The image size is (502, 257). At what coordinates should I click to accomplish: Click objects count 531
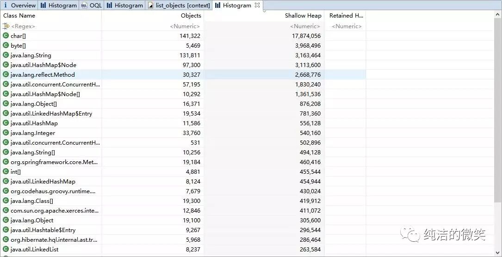coord(195,142)
